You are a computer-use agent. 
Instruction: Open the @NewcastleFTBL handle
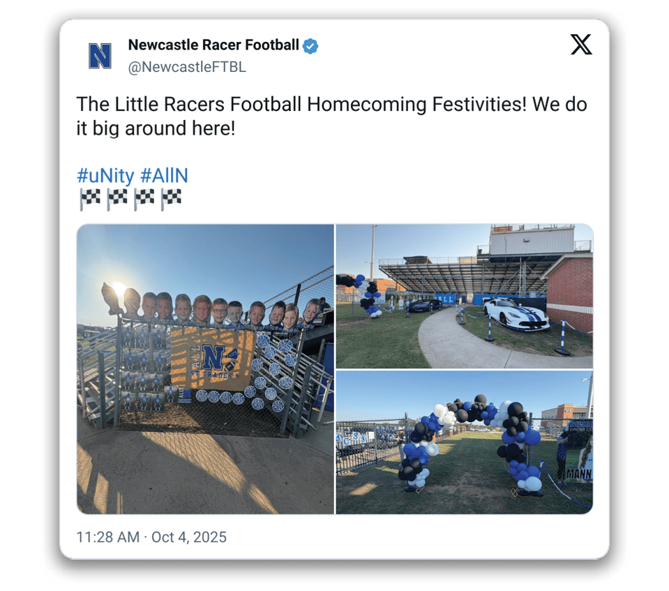pos(187,67)
